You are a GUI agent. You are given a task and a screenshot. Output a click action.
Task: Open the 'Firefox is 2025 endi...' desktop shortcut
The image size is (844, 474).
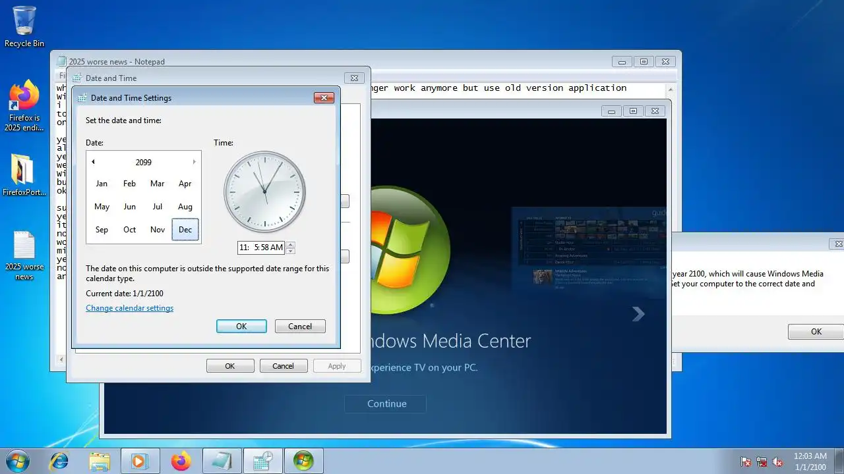(x=23, y=107)
